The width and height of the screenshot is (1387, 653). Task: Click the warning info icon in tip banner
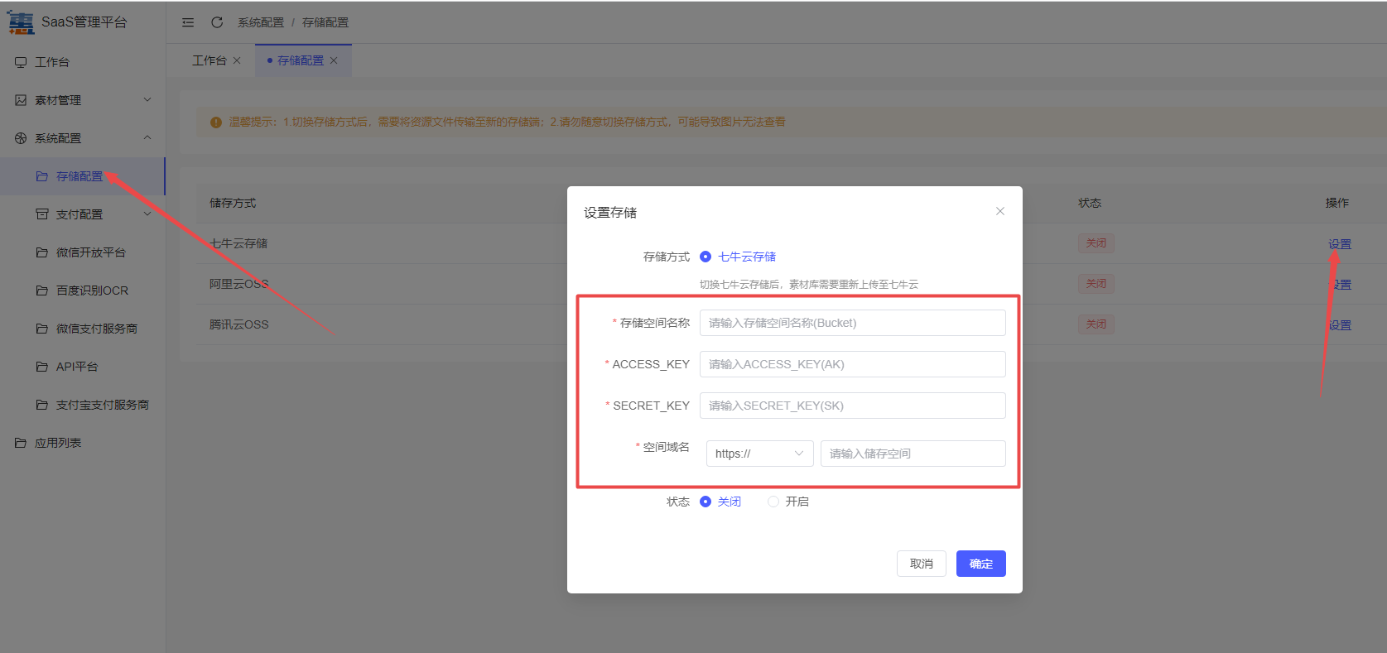[x=216, y=122]
